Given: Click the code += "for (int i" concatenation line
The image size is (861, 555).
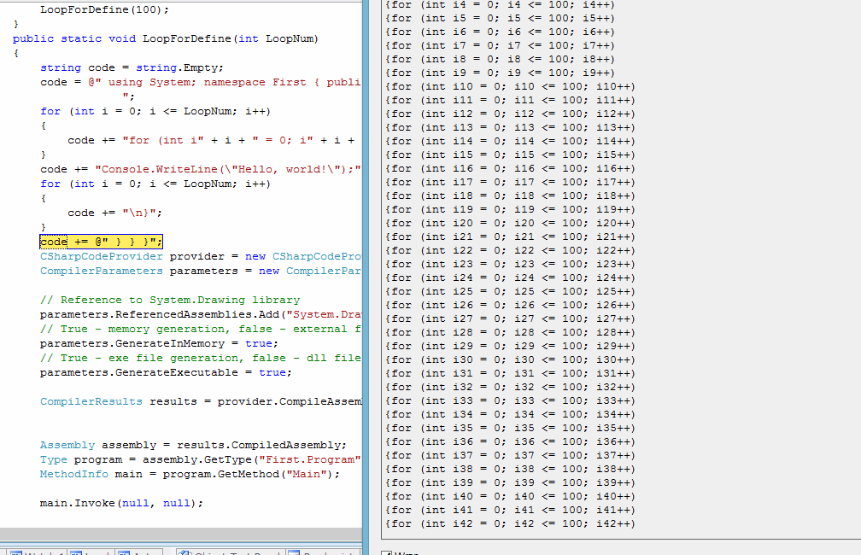Looking at the screenshot, I should click(x=212, y=140).
